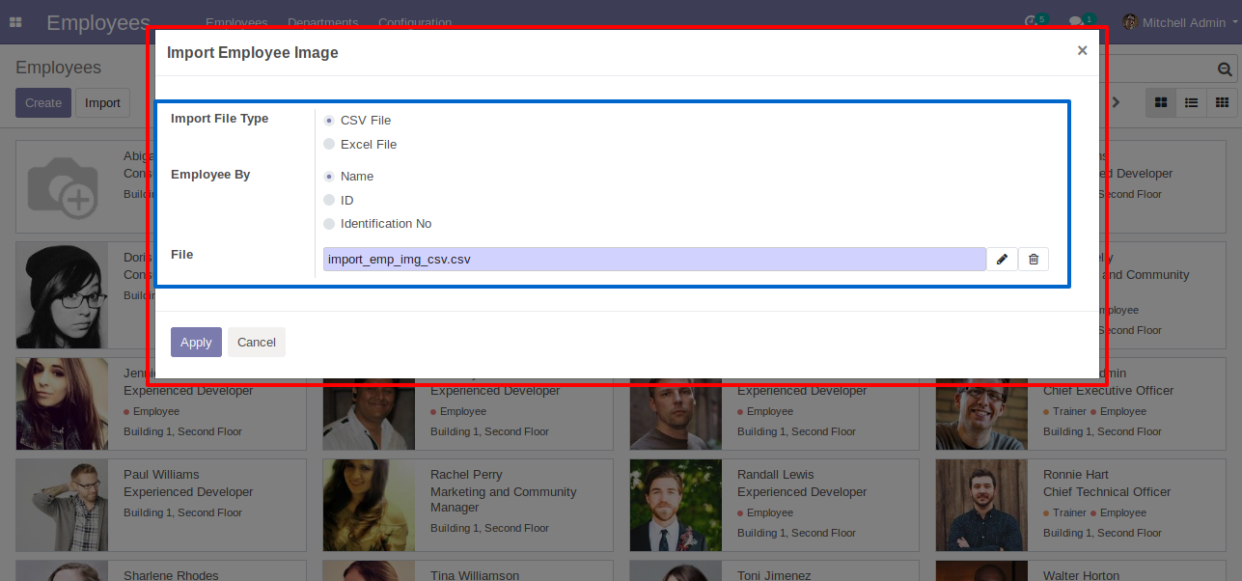
Task: Open Rachel Perry employee photo
Action: [x=369, y=505]
